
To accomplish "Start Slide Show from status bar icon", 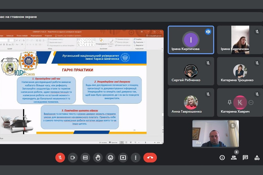I will 135,143.
